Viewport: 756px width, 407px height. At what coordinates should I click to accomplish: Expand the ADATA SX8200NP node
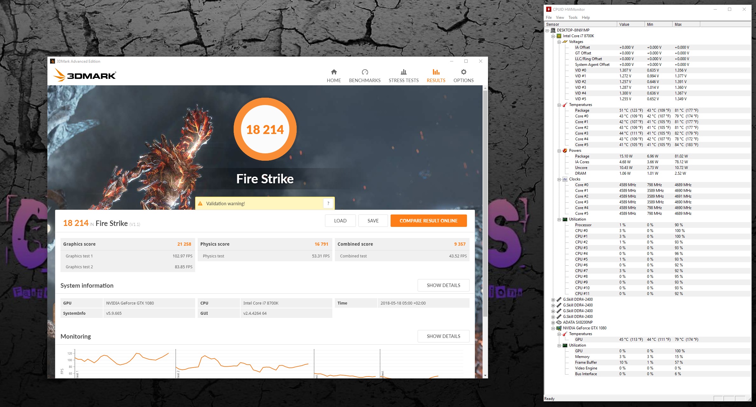click(553, 323)
